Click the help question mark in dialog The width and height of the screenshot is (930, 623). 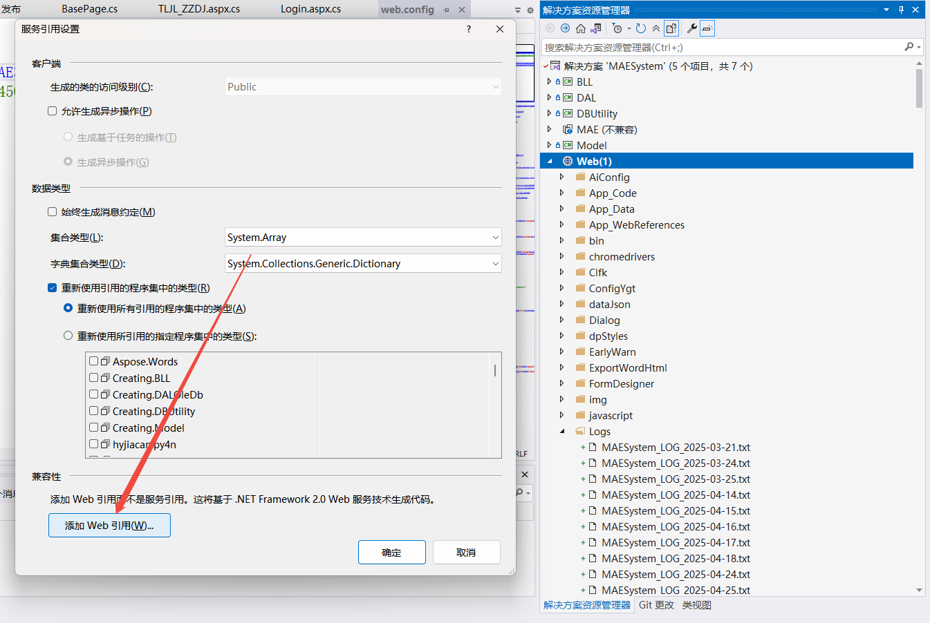point(469,29)
